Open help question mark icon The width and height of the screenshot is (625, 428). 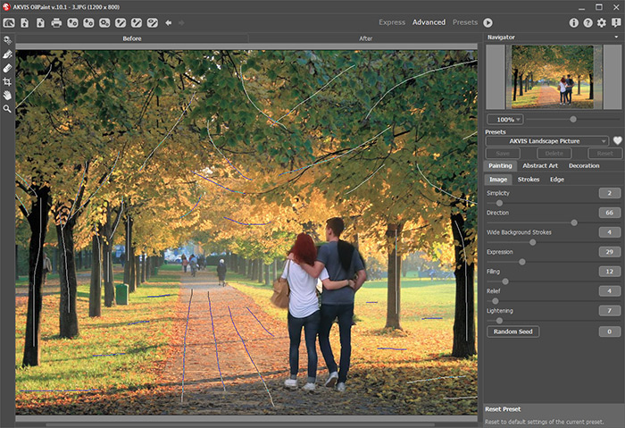pyautogui.click(x=587, y=22)
